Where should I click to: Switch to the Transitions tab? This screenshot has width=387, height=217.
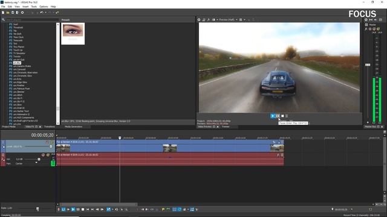pos(50,127)
